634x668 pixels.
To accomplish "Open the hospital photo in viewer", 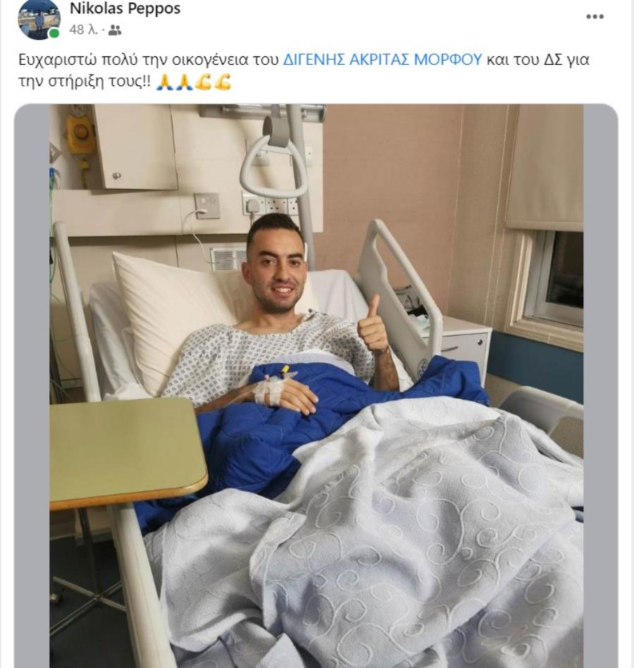I will coord(316,386).
